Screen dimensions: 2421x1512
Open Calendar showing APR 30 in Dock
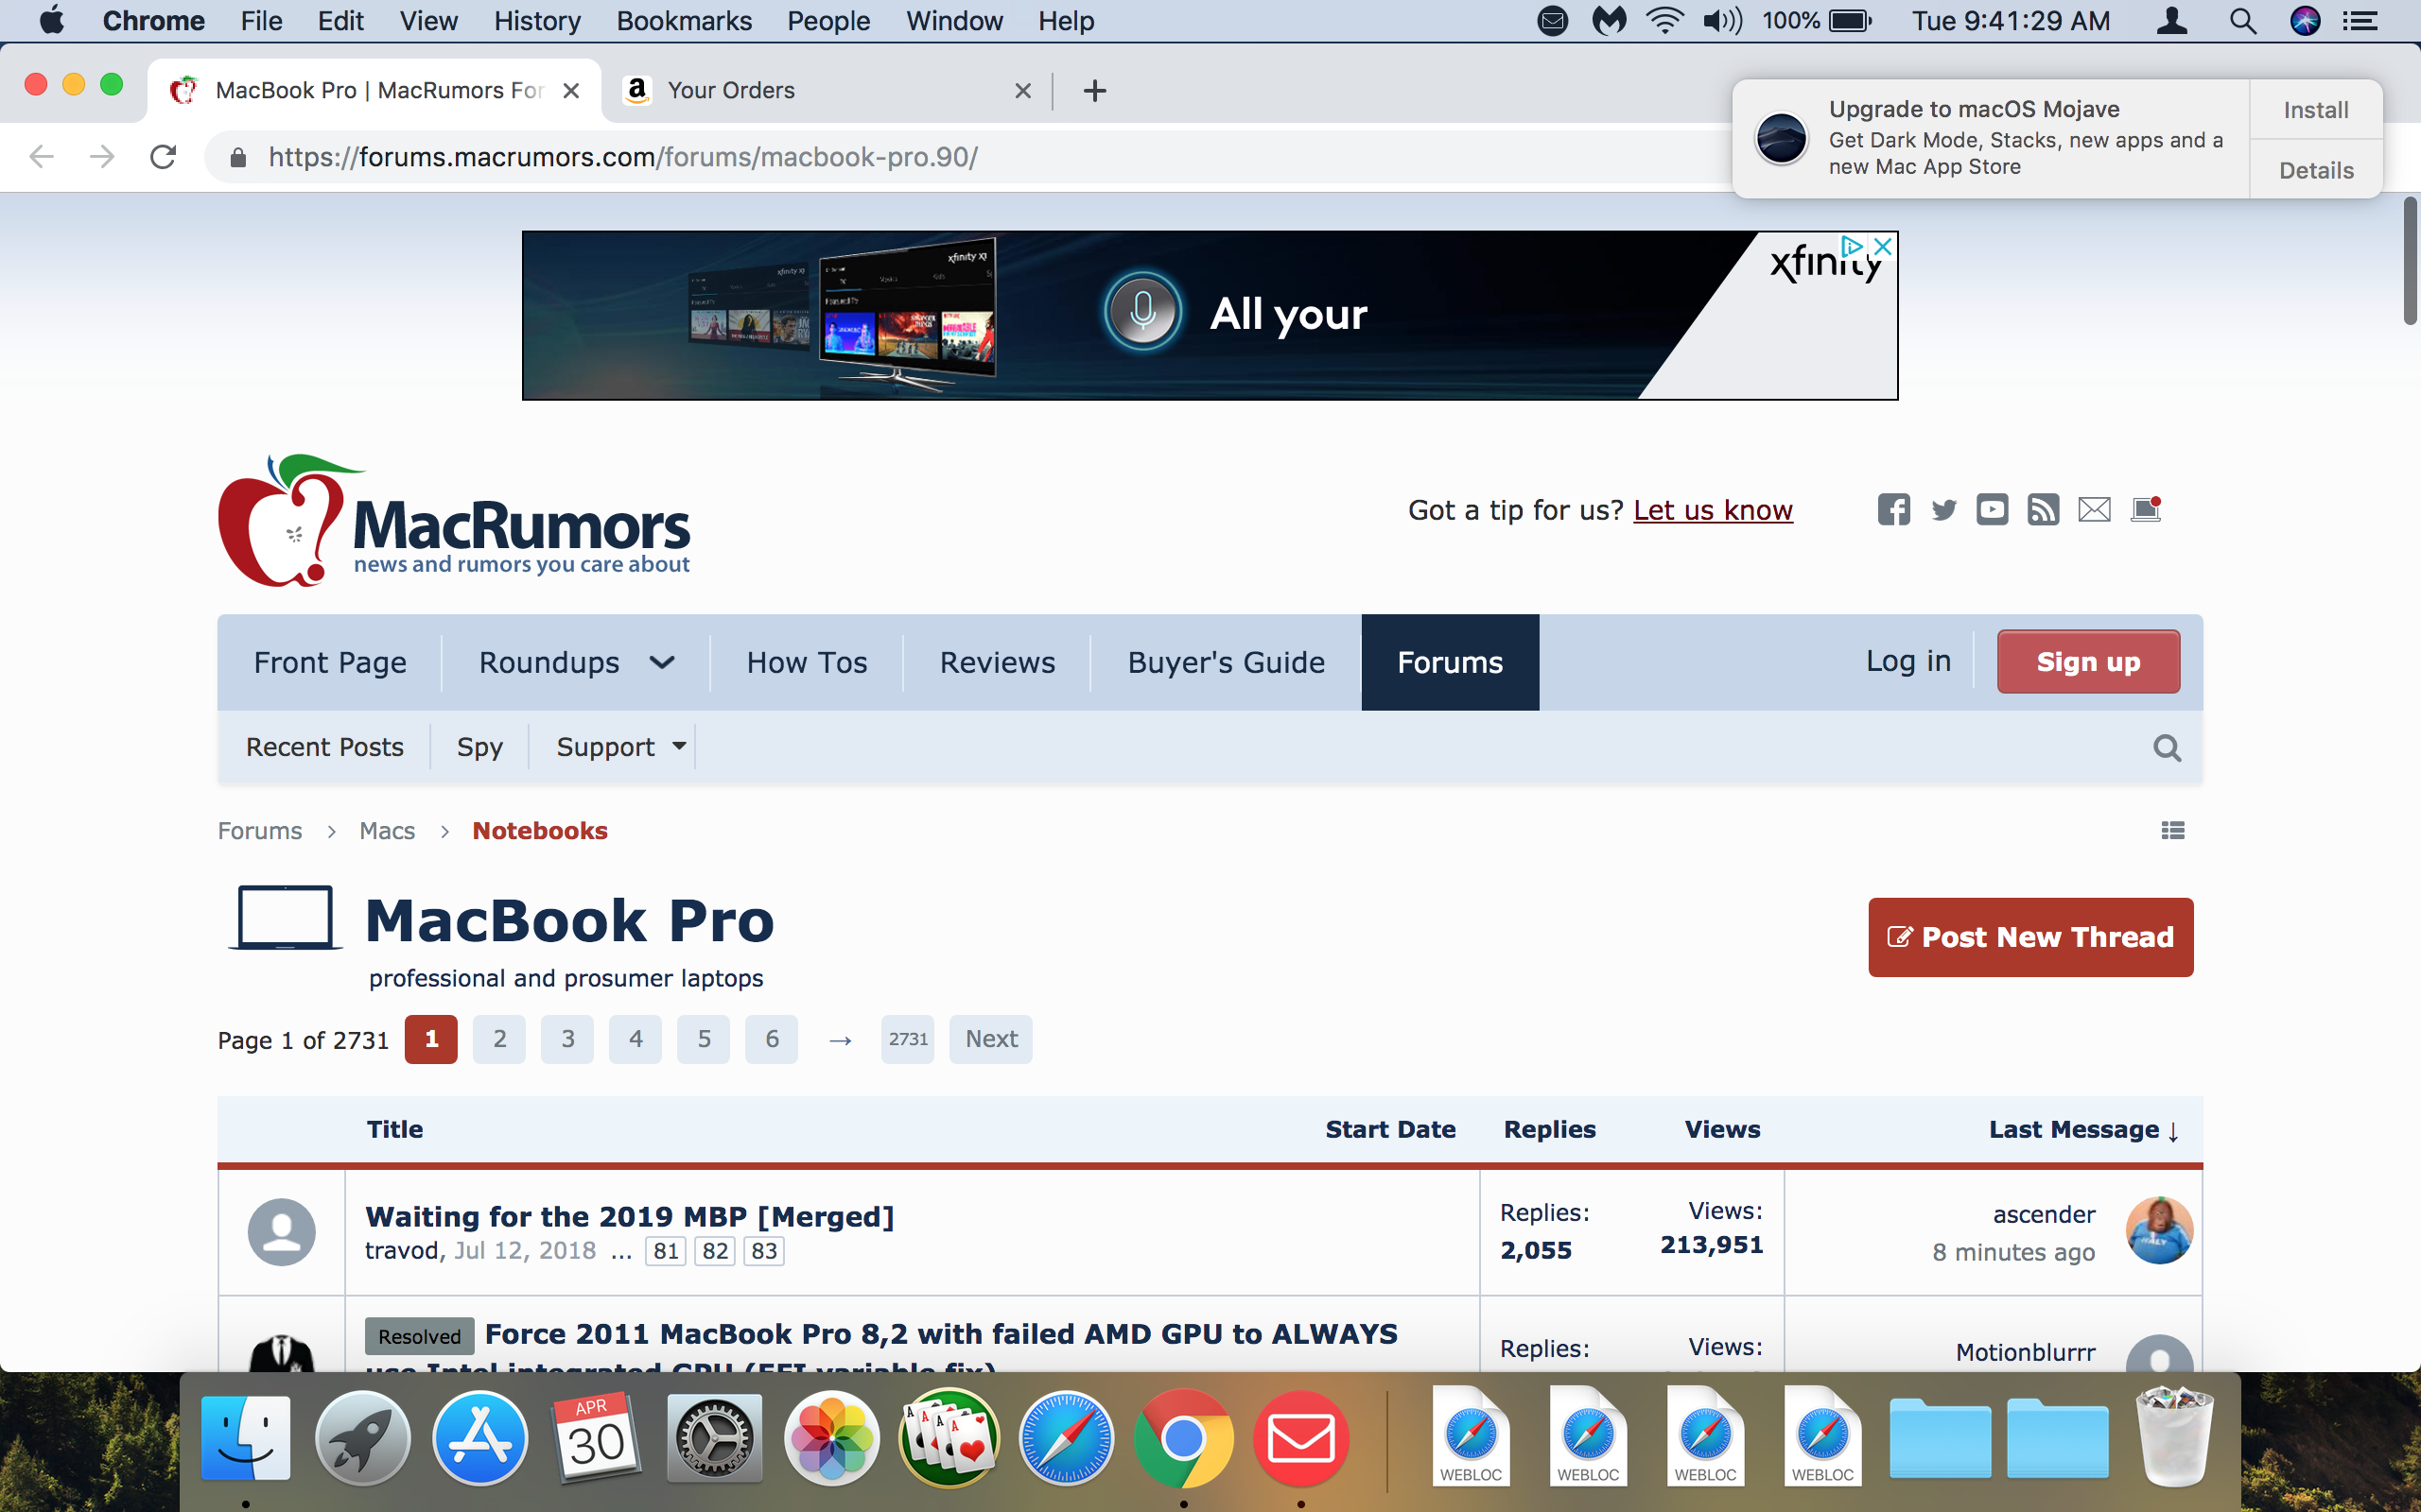598,1438
